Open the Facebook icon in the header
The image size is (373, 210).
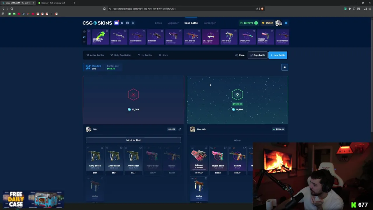(x=122, y=23)
